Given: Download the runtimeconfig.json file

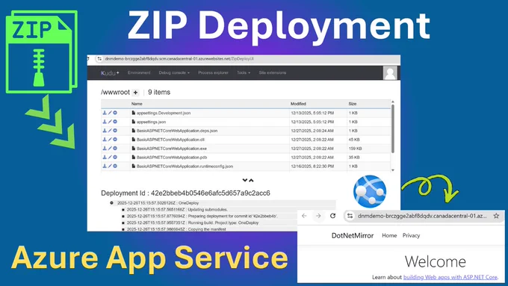Looking at the screenshot, I should tap(105, 166).
